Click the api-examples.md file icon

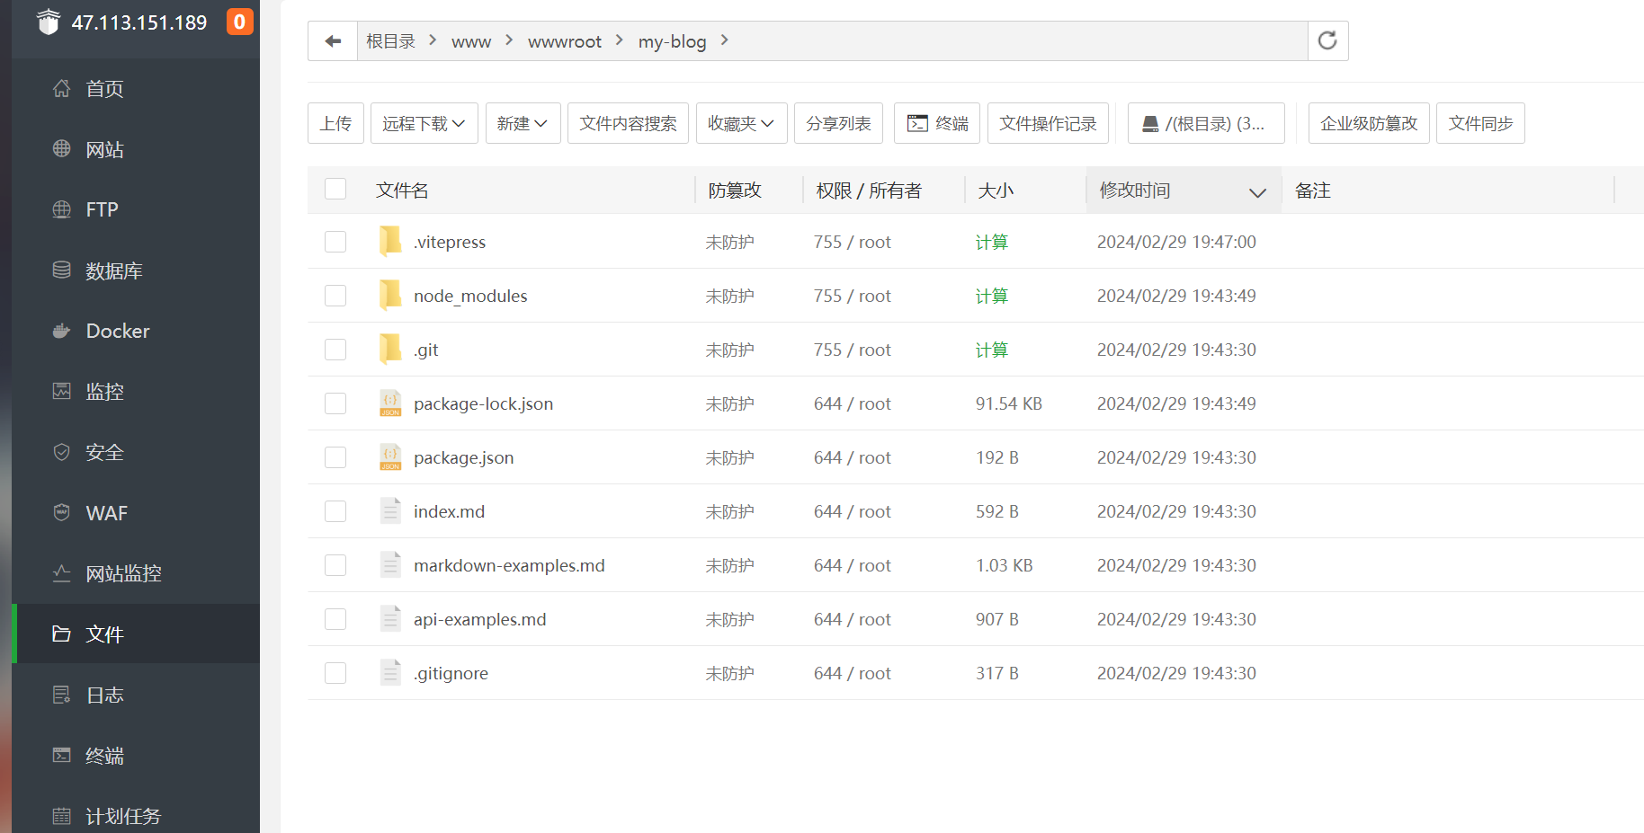coord(390,619)
